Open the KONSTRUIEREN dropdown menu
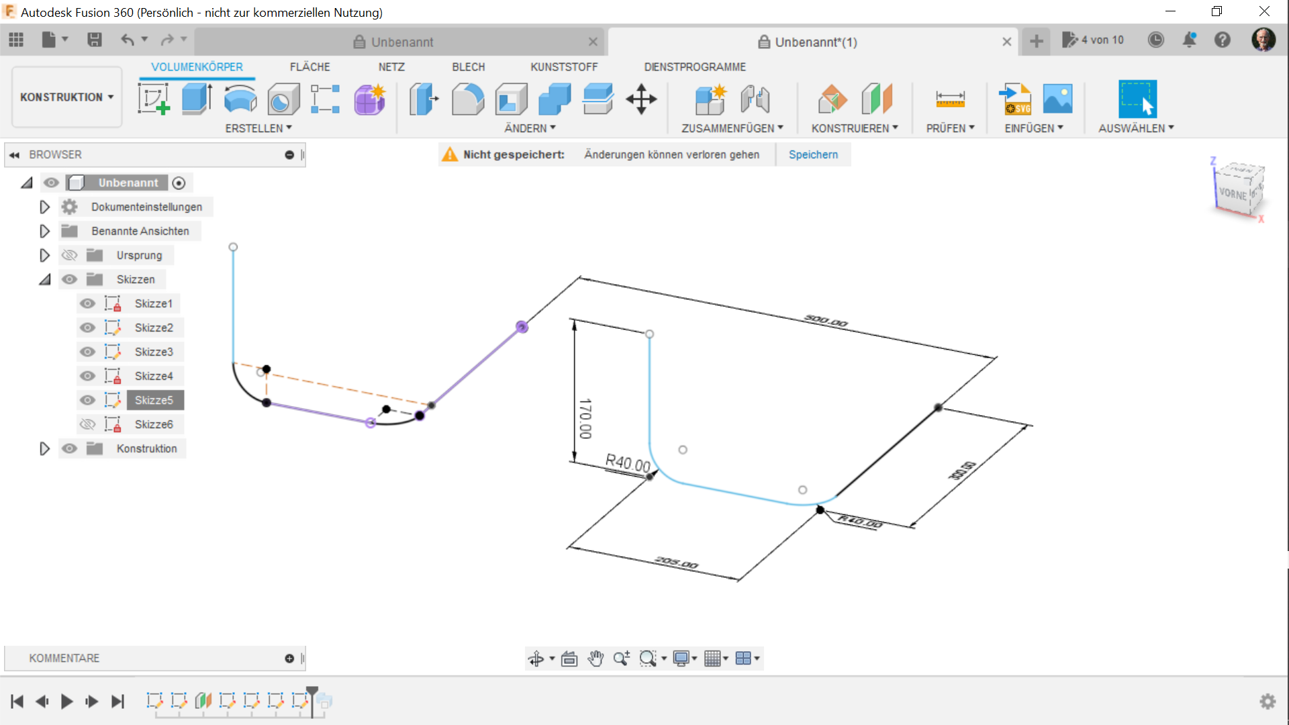Image resolution: width=1289 pixels, height=725 pixels. click(855, 128)
